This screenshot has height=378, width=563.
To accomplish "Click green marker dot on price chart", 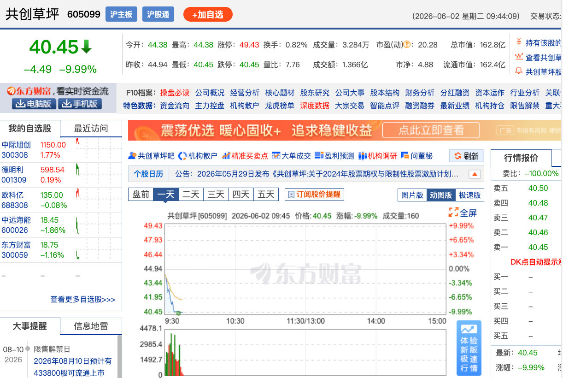I will coord(178,313).
